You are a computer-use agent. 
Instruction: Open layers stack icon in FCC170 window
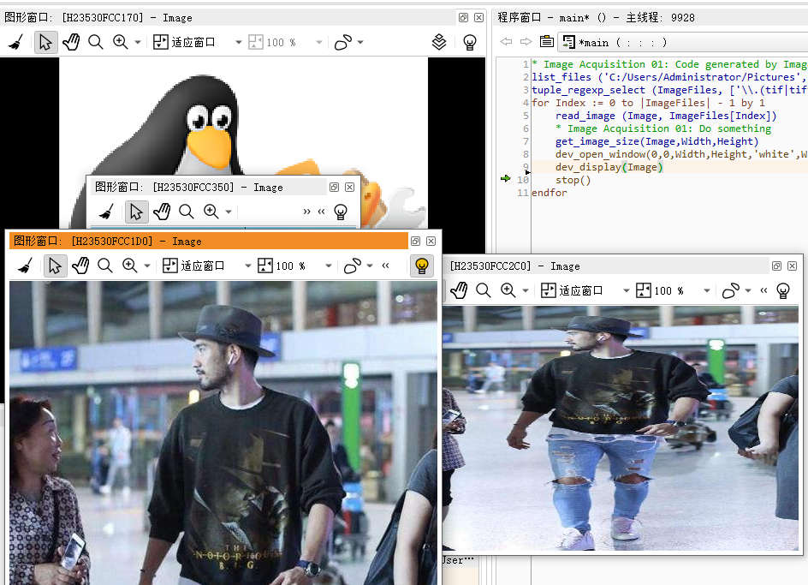[439, 42]
